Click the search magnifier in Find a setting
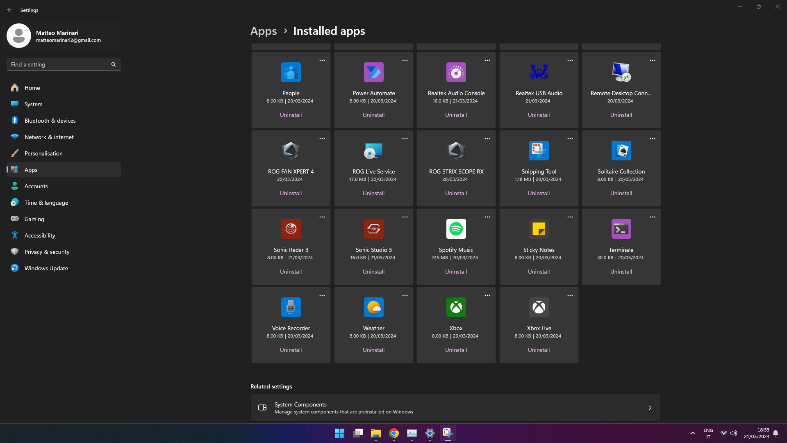The height and width of the screenshot is (443, 787). click(x=114, y=64)
